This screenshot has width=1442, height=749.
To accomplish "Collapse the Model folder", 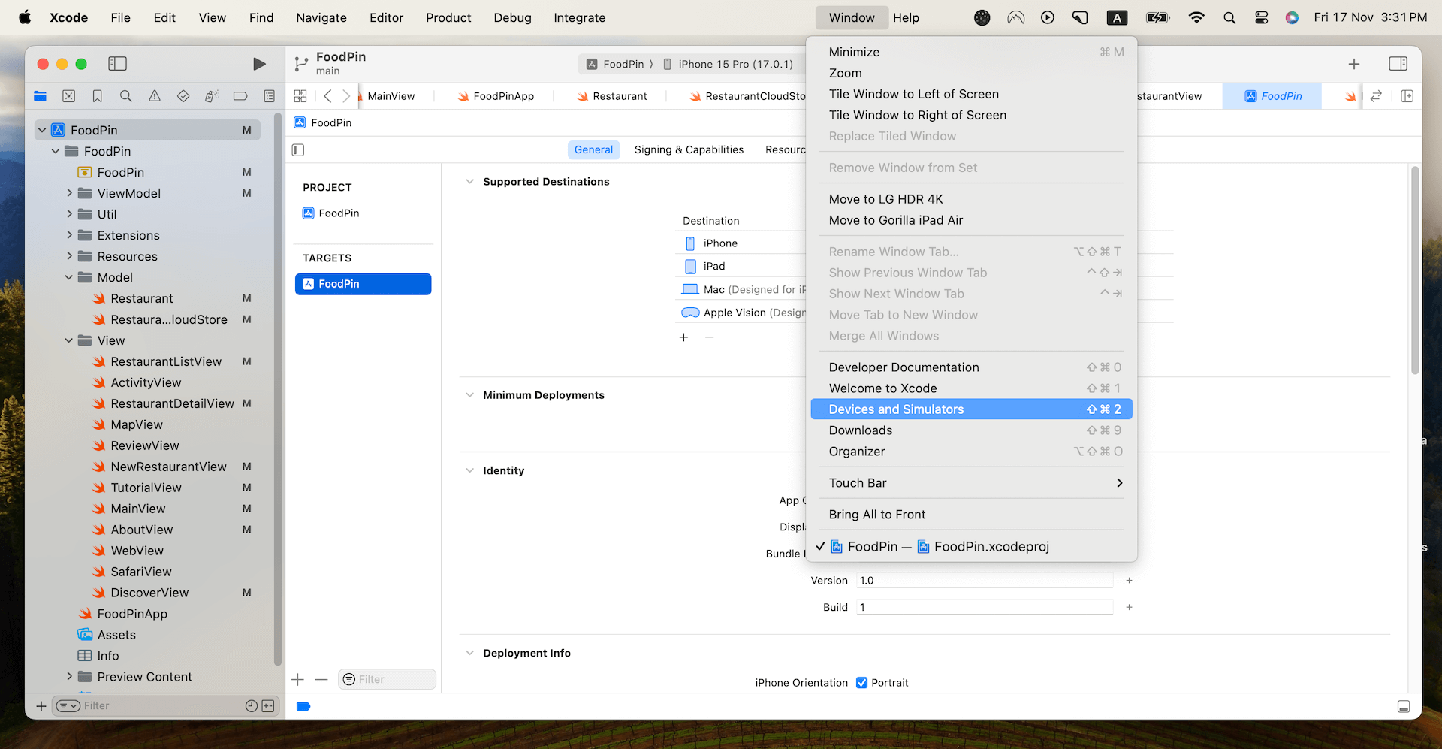I will click(x=69, y=278).
